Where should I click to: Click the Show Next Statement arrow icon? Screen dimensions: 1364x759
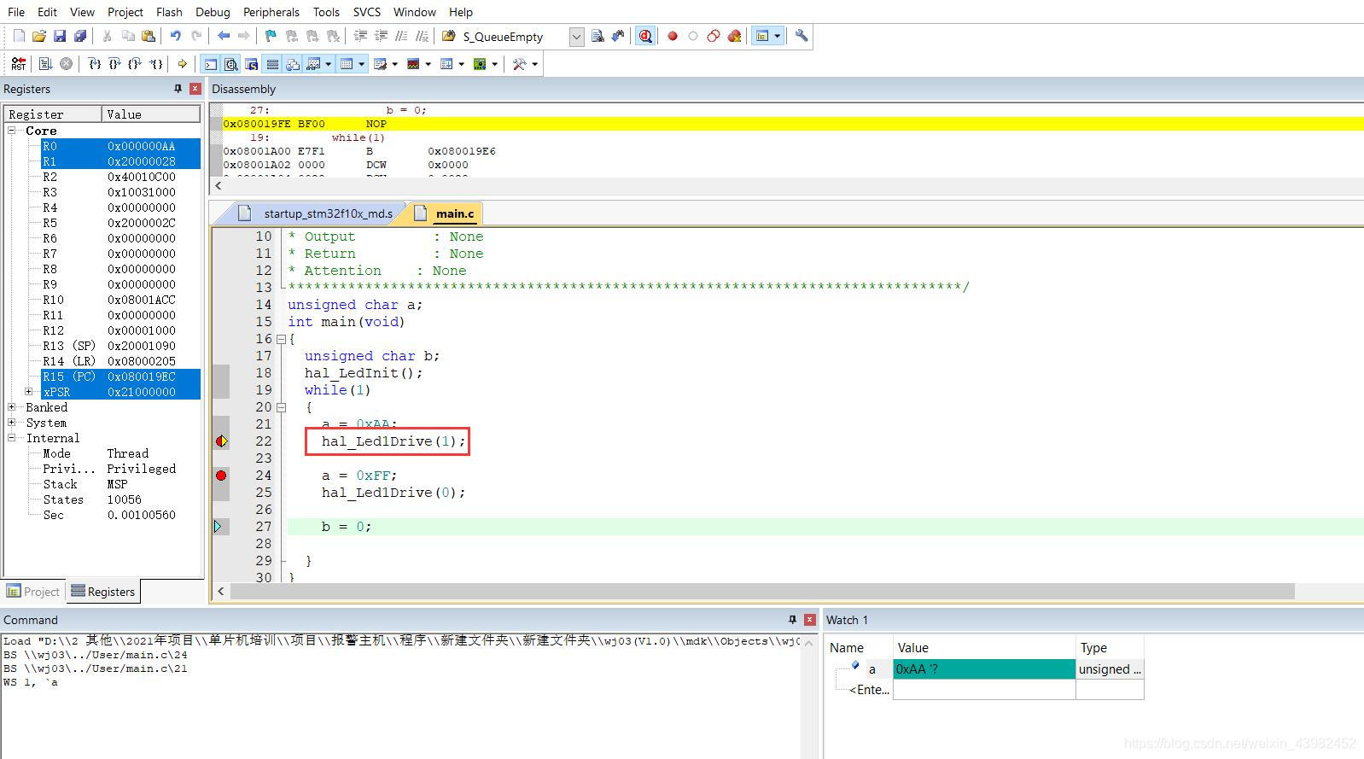183,64
